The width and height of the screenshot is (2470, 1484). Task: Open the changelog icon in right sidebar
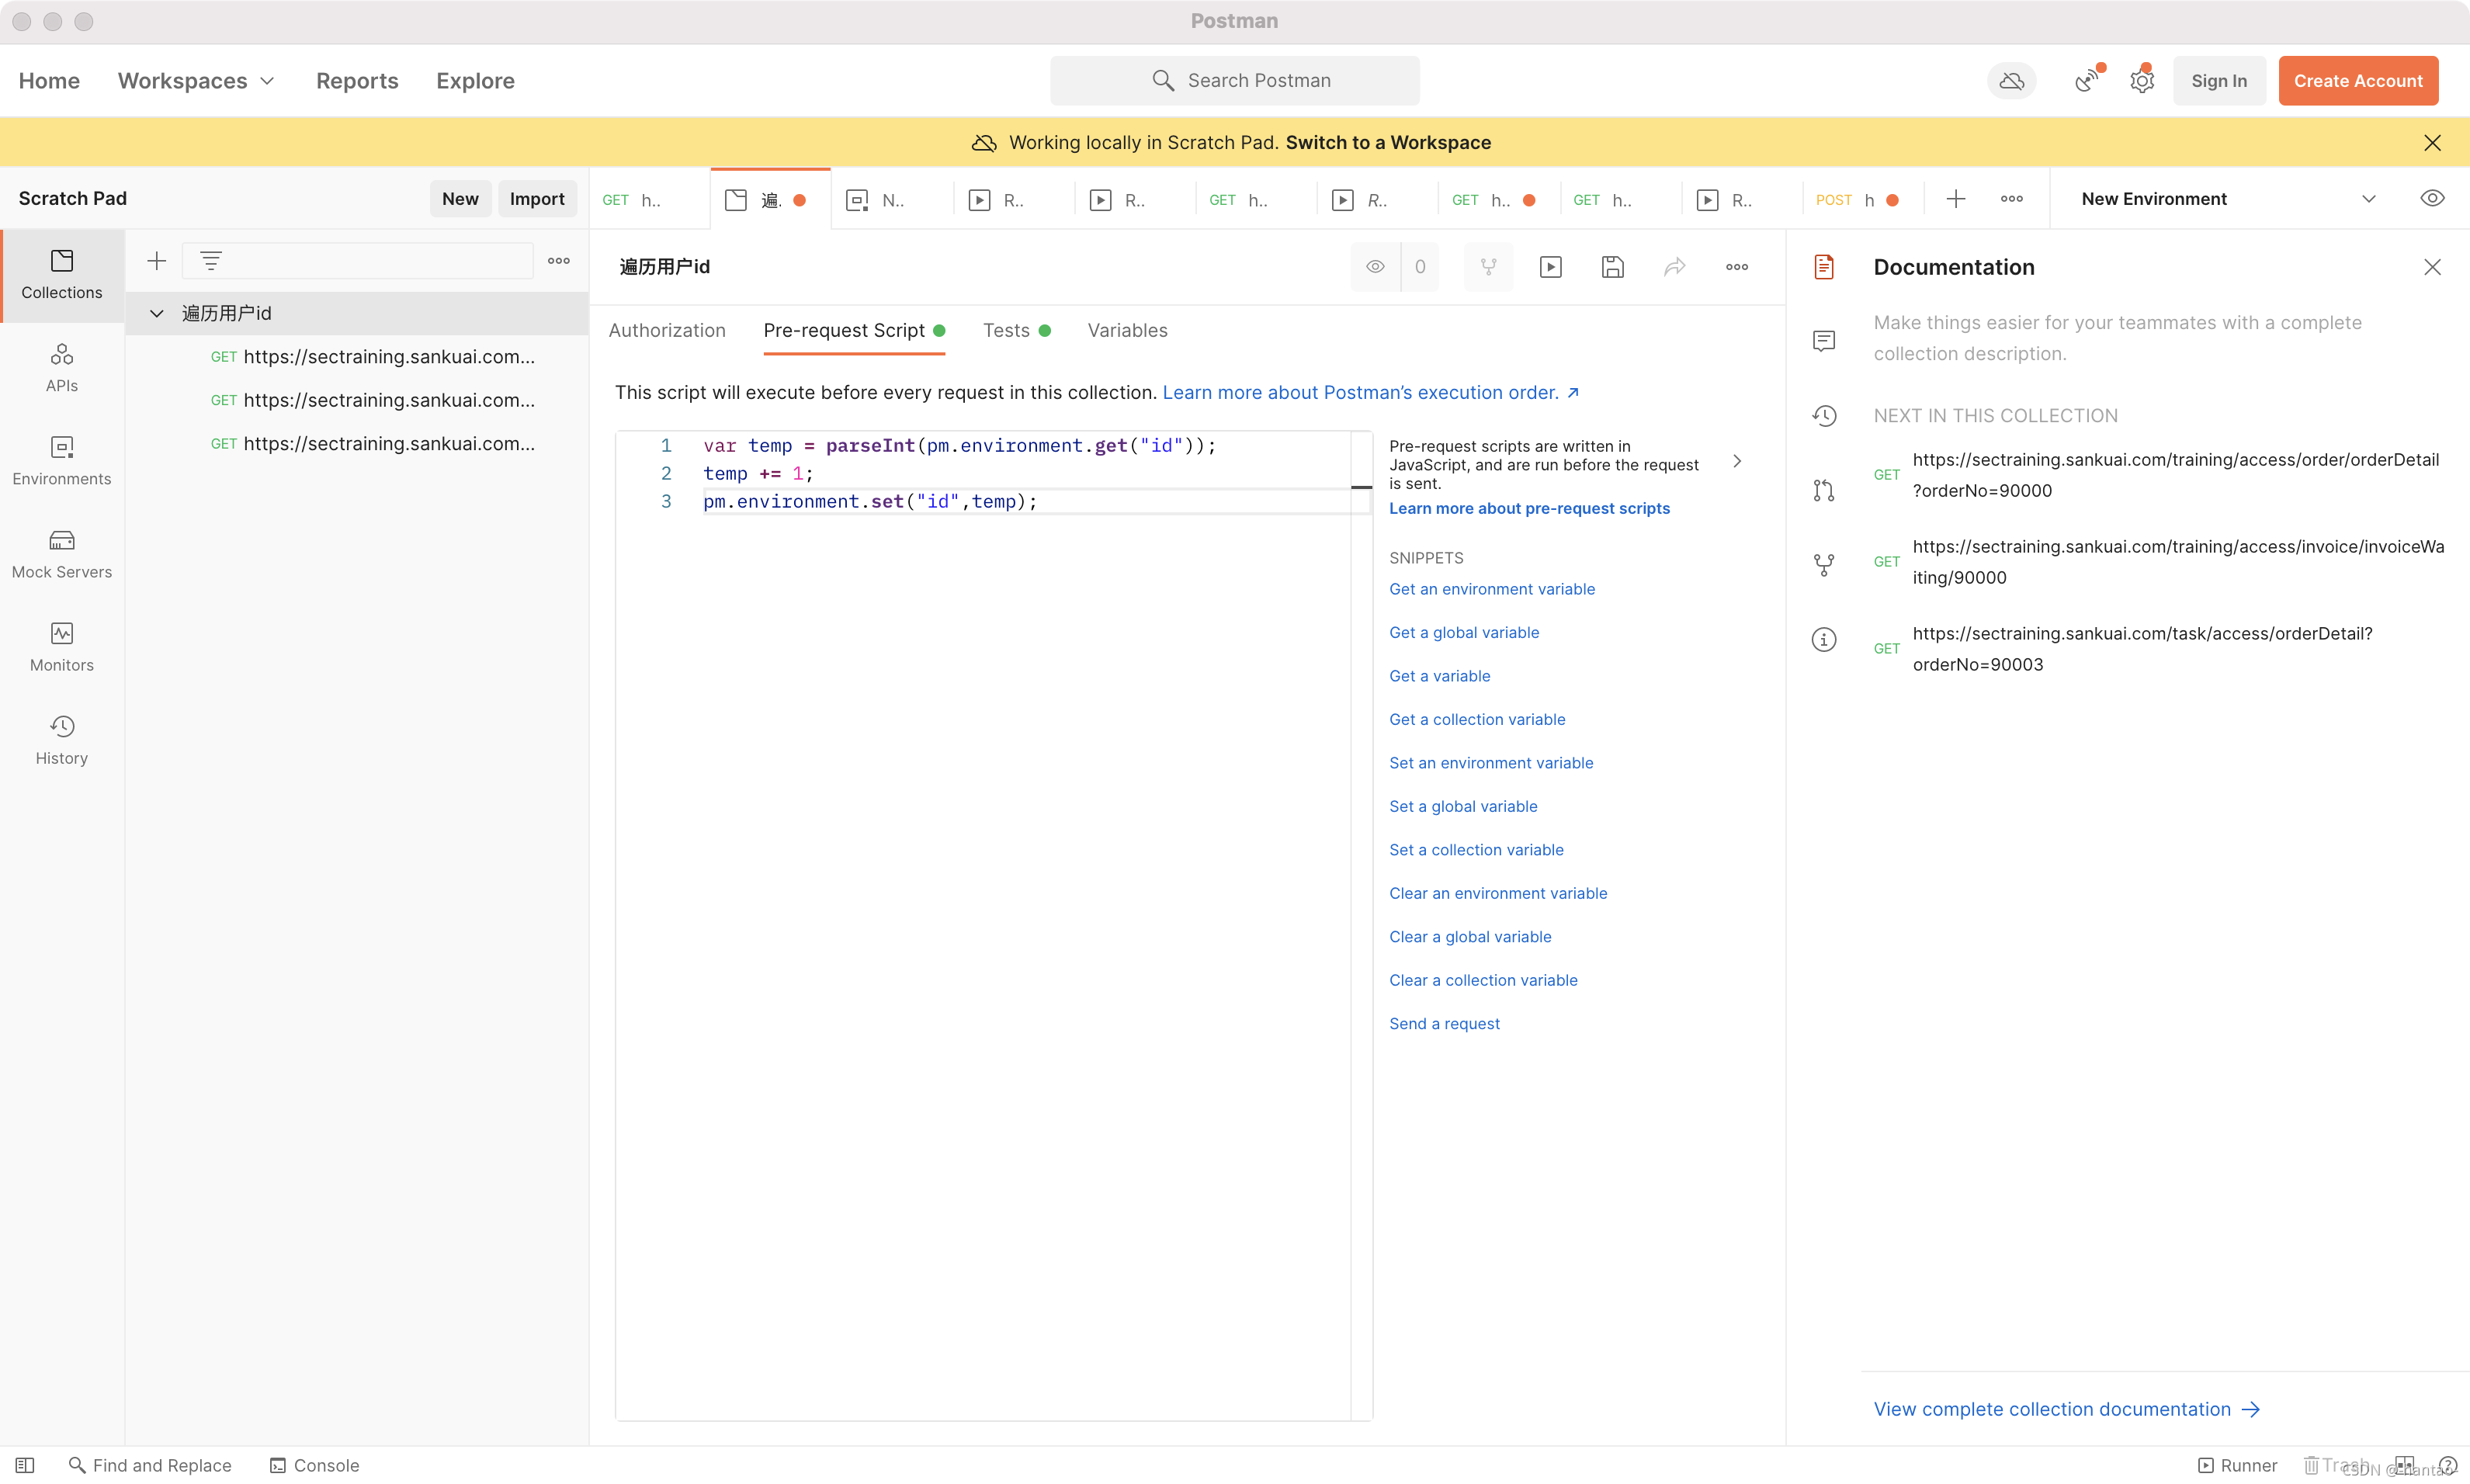(1824, 416)
